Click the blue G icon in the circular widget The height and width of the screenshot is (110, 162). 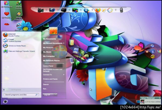click(x=153, y=51)
